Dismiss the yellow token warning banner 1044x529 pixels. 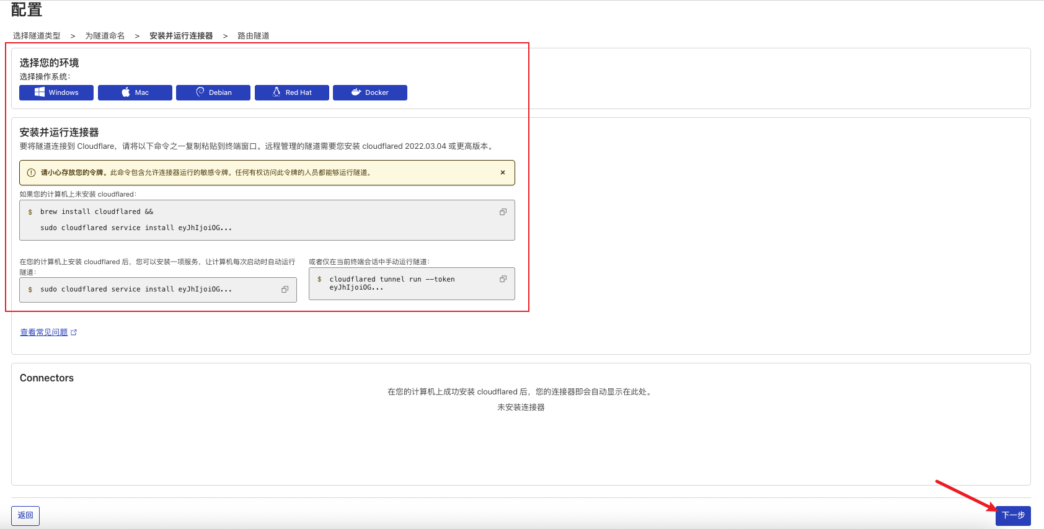[x=503, y=172]
